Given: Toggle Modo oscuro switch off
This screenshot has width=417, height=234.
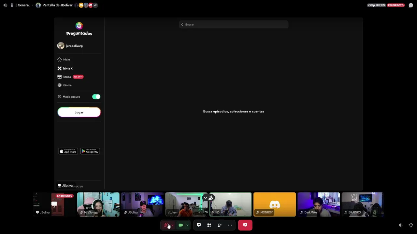Looking at the screenshot, I should point(96,97).
